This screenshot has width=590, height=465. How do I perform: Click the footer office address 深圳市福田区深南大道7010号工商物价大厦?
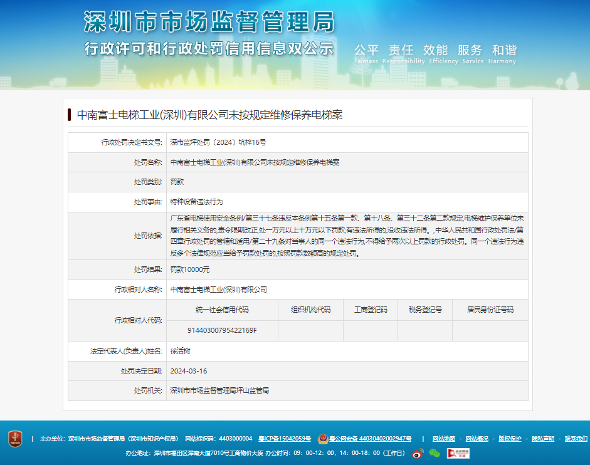click(208, 453)
